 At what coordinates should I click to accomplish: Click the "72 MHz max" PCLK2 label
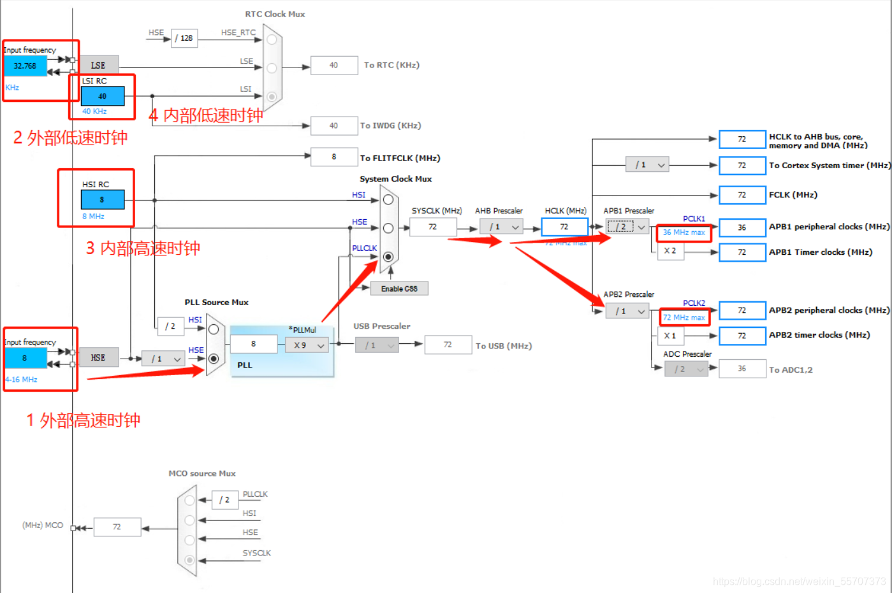684,317
